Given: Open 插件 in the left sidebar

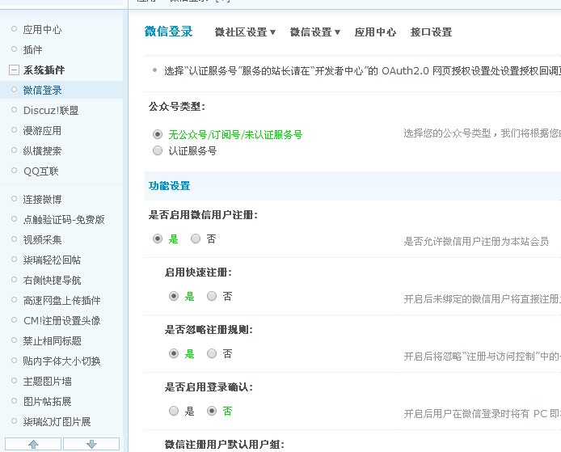Looking at the screenshot, I should (x=32, y=50).
